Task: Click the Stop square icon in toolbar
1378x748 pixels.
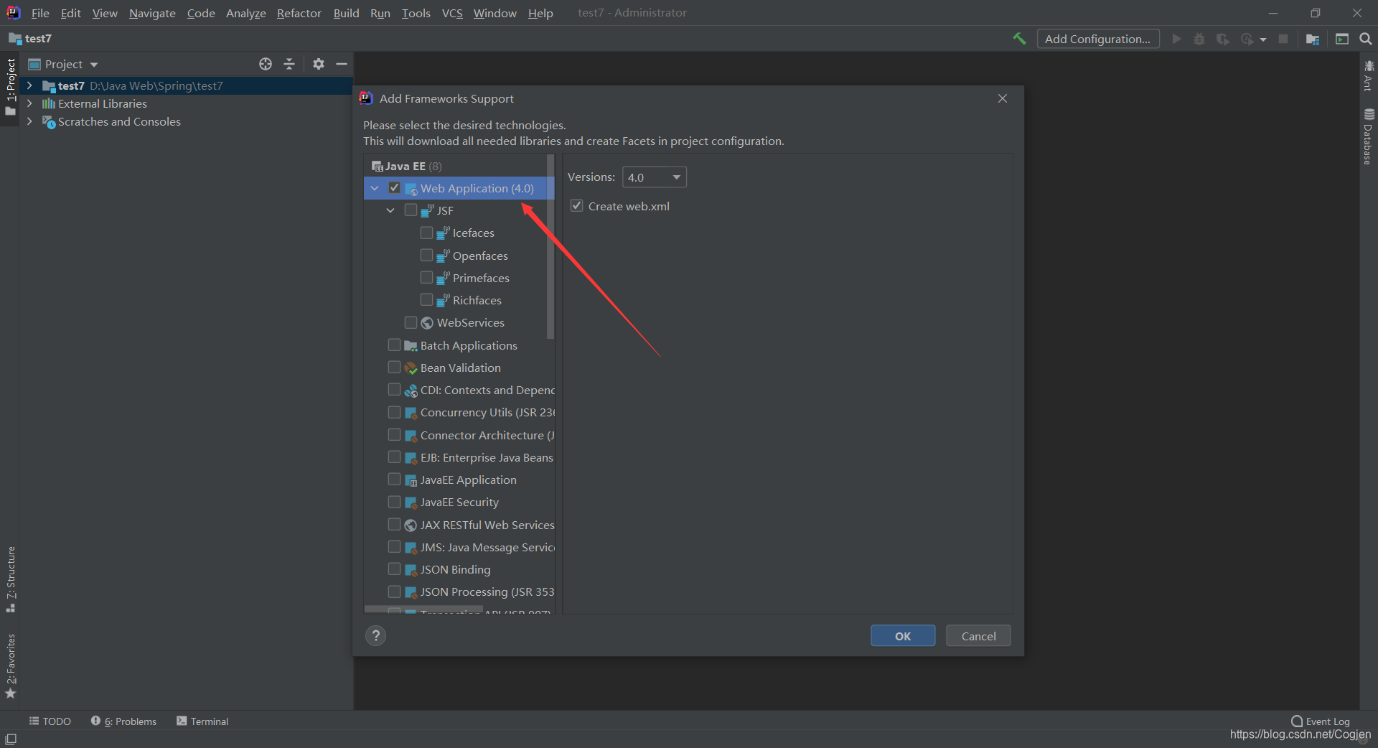Action: (1283, 39)
